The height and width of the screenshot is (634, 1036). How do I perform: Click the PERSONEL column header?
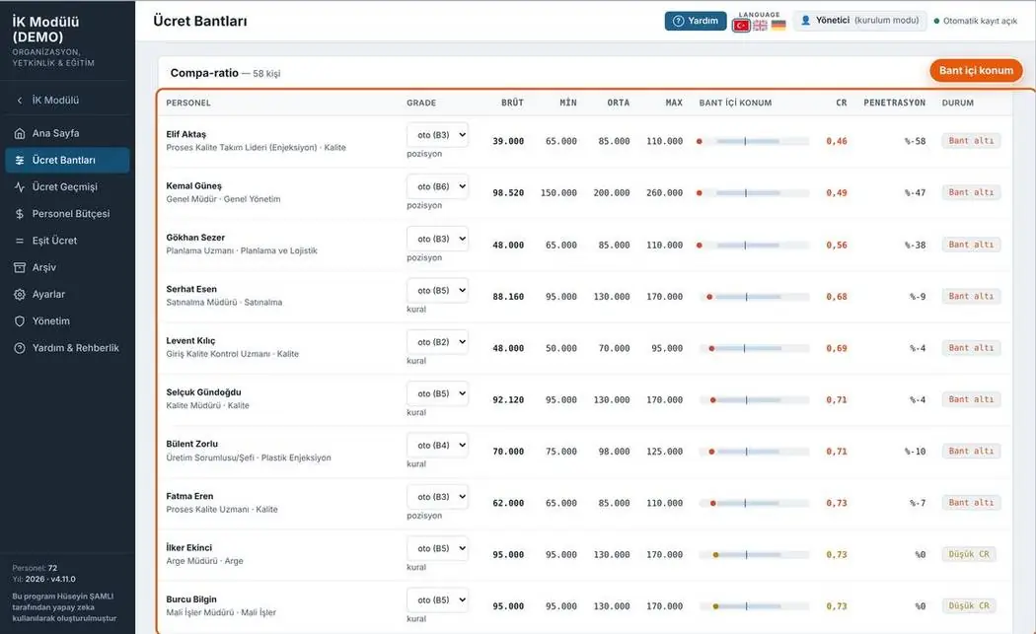188,103
